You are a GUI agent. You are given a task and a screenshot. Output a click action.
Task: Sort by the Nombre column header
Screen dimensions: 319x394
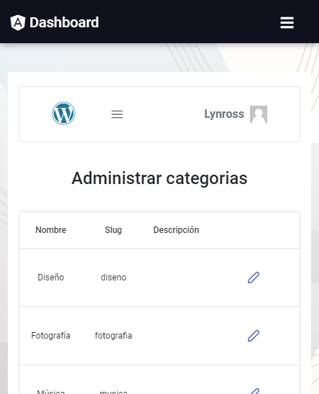click(x=51, y=230)
